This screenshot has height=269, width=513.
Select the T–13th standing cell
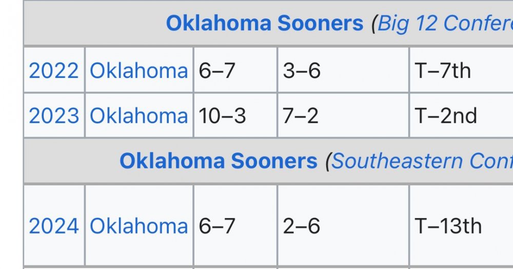point(448,226)
